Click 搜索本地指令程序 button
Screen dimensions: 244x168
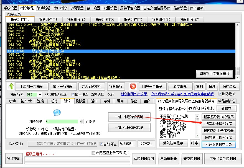tap(219, 124)
